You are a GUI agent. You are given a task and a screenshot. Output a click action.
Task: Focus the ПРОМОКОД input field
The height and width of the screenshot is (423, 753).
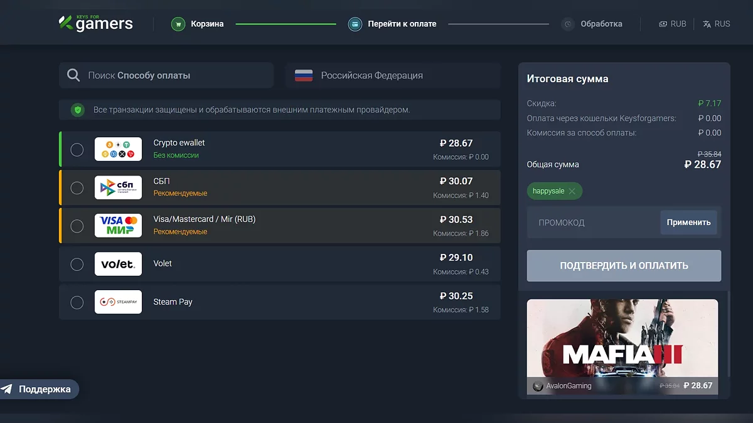coord(594,222)
